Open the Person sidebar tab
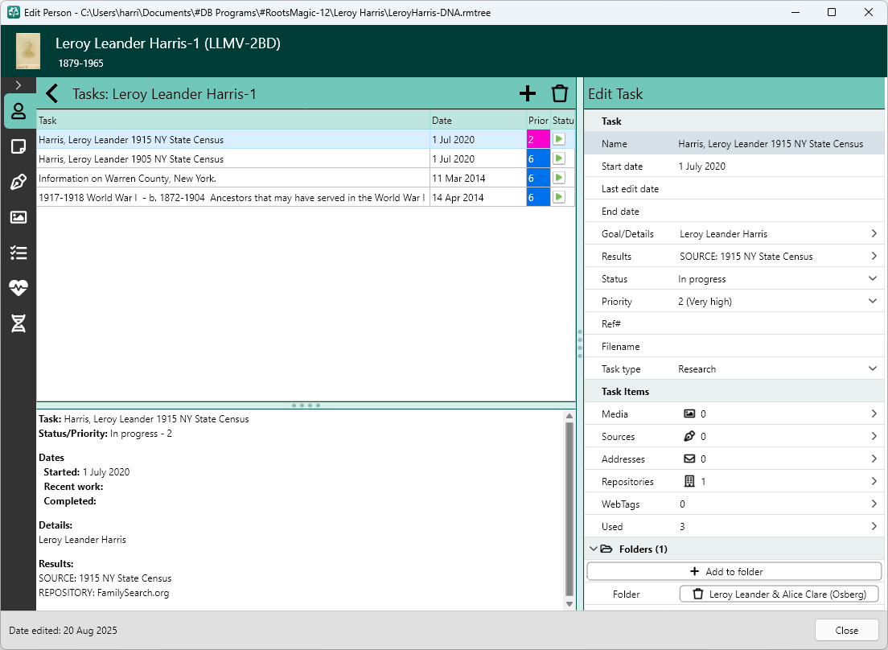The width and height of the screenshot is (888, 650). click(x=18, y=111)
